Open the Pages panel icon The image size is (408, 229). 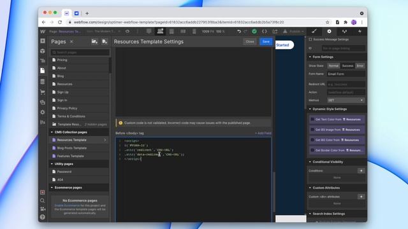[x=43, y=71]
